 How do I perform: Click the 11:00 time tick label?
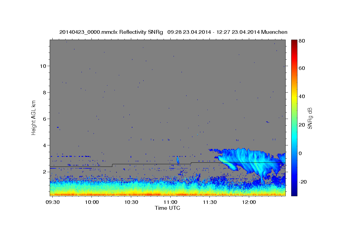pyautogui.click(x=170, y=202)
